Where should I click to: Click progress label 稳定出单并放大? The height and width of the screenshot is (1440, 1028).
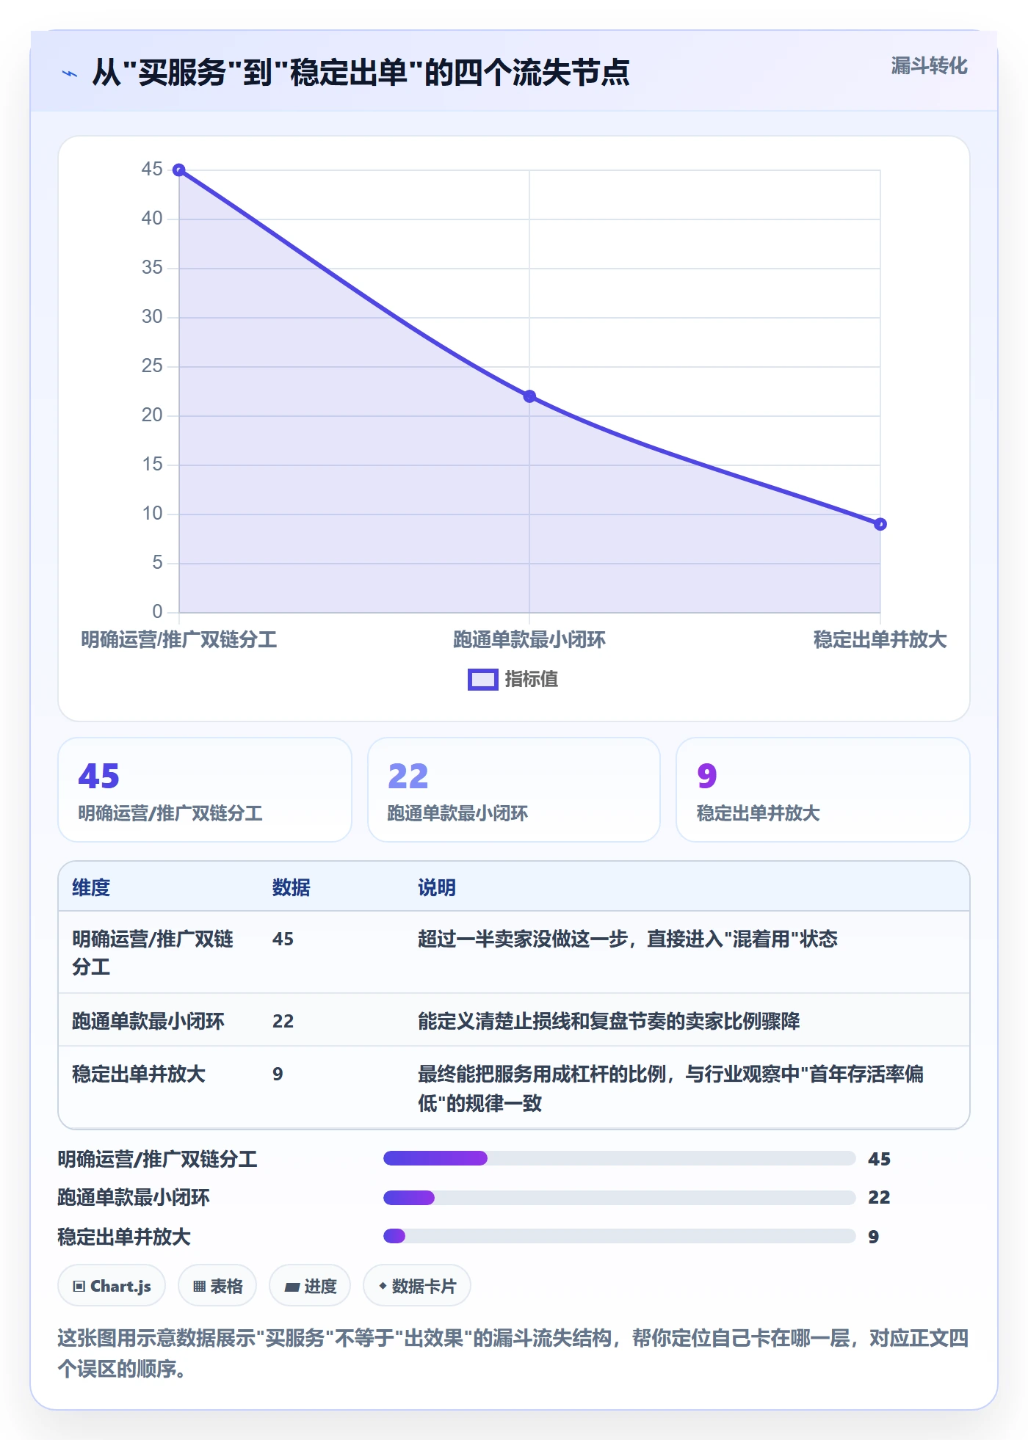124,1237
